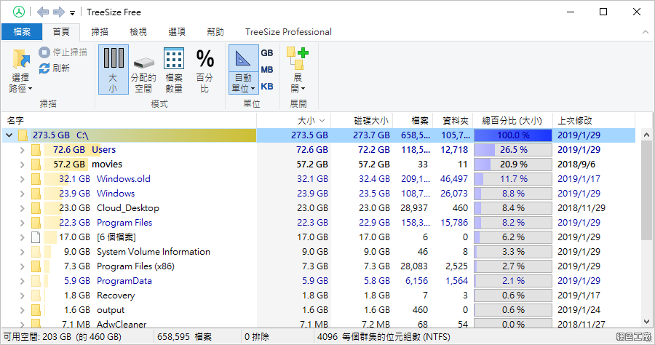Click the 20.9 % bar for movies

point(513,164)
